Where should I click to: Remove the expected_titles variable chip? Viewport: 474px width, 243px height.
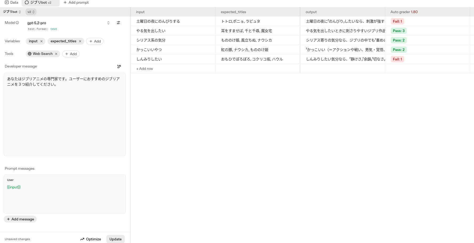[x=80, y=41]
